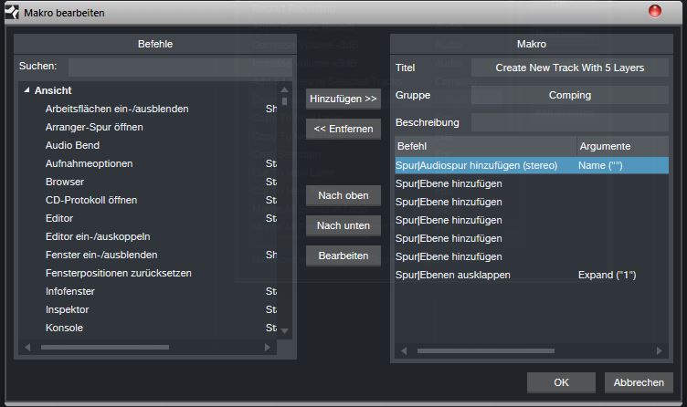Click the Suchen search field
The height and width of the screenshot is (407, 687).
coord(179,67)
